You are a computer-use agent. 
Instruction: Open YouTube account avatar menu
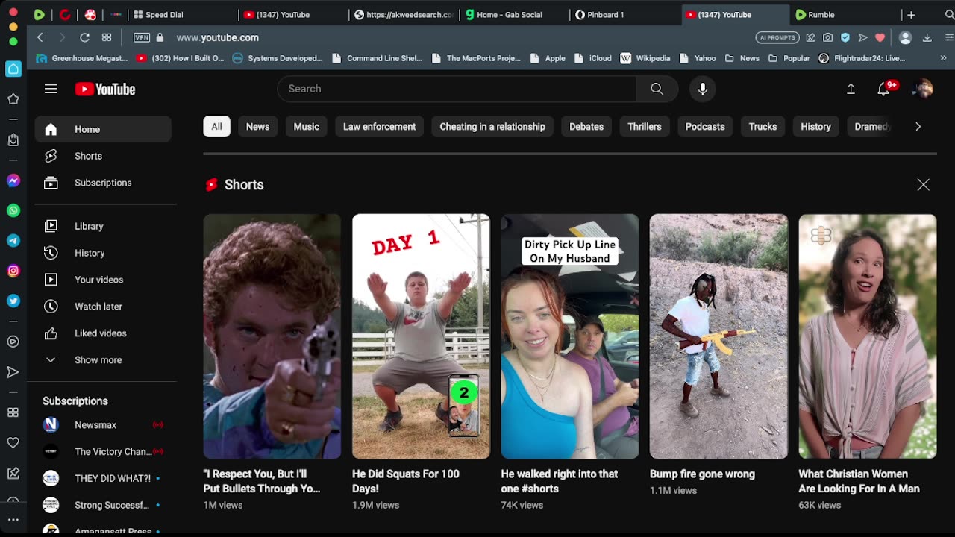point(924,89)
